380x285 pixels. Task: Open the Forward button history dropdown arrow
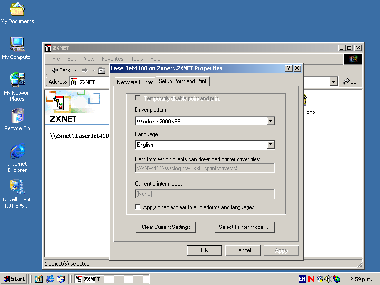pos(93,70)
